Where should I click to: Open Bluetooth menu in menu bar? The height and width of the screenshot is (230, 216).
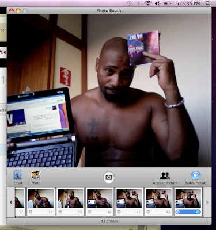click(138, 3)
